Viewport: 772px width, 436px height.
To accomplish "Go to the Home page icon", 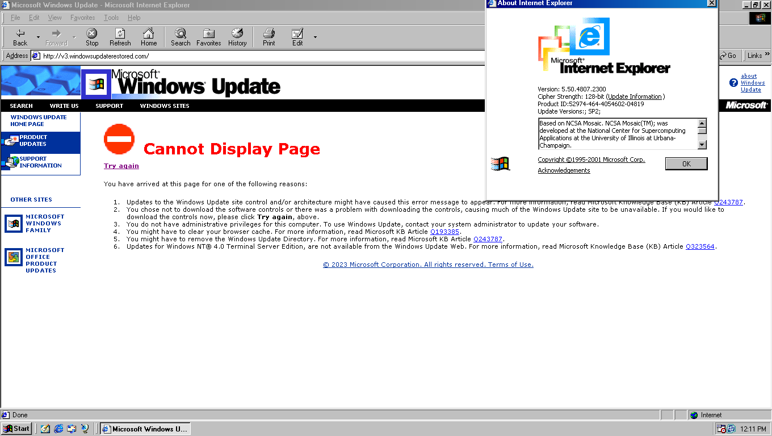I will point(149,33).
